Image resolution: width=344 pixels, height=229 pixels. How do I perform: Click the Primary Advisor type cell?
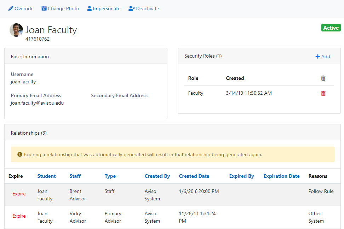[113, 217]
